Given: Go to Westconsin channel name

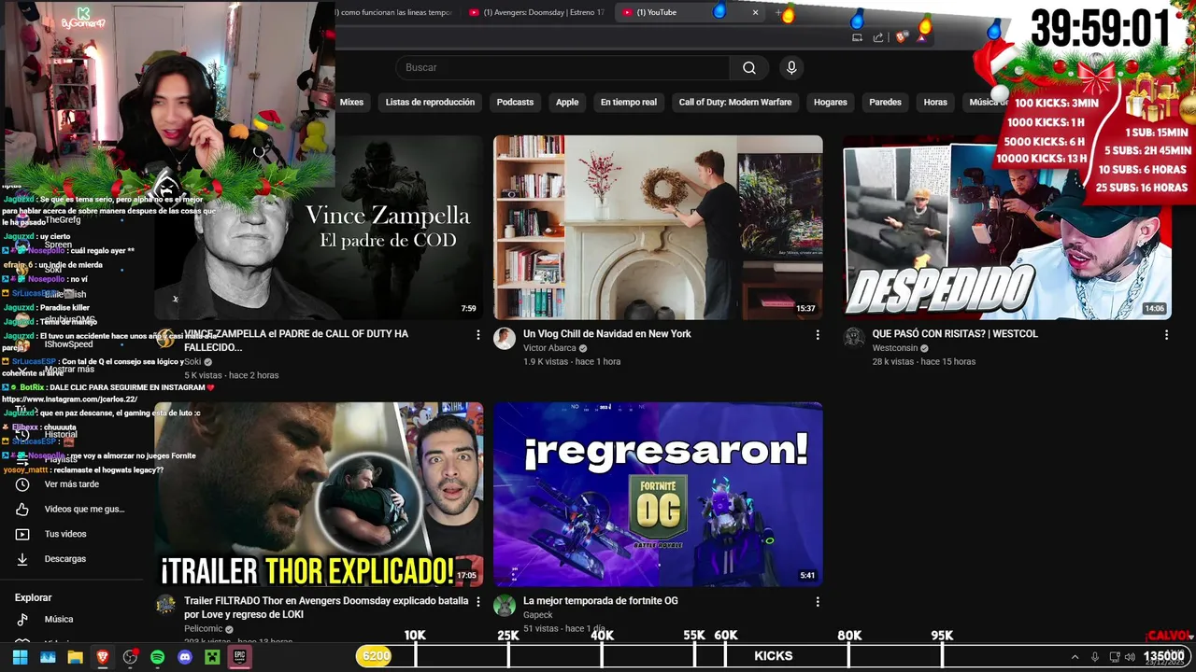Looking at the screenshot, I should pyautogui.click(x=894, y=348).
